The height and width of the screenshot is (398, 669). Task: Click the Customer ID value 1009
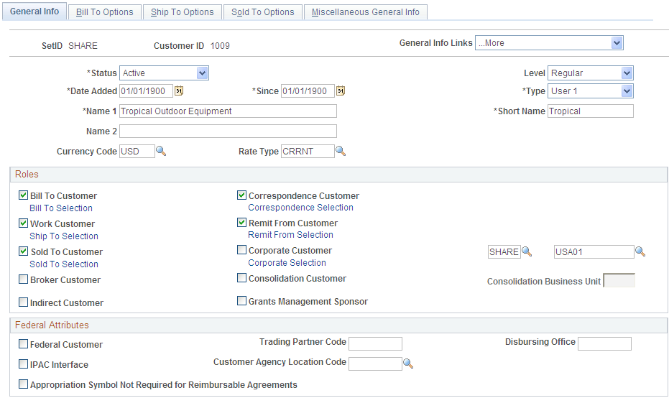point(220,46)
